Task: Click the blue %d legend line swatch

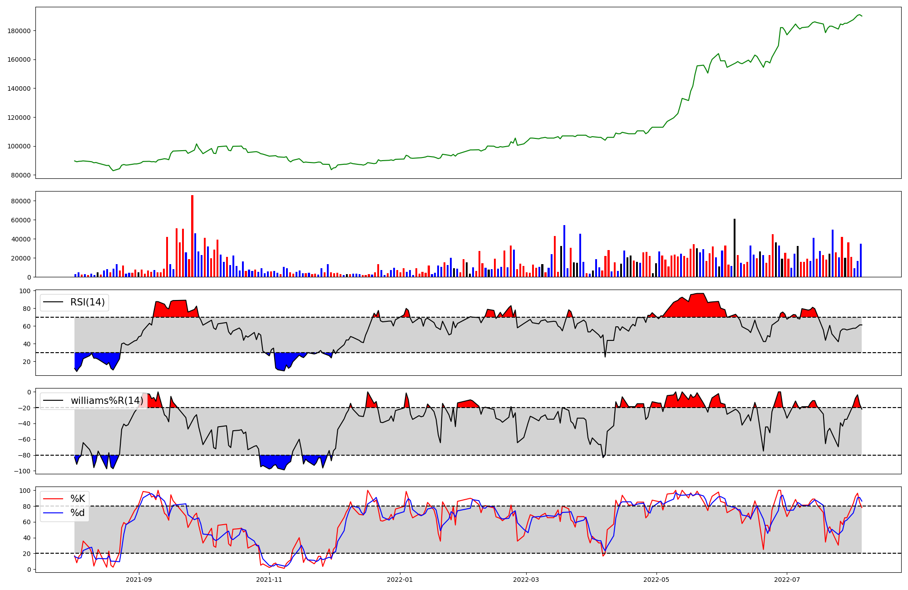Action: (53, 513)
